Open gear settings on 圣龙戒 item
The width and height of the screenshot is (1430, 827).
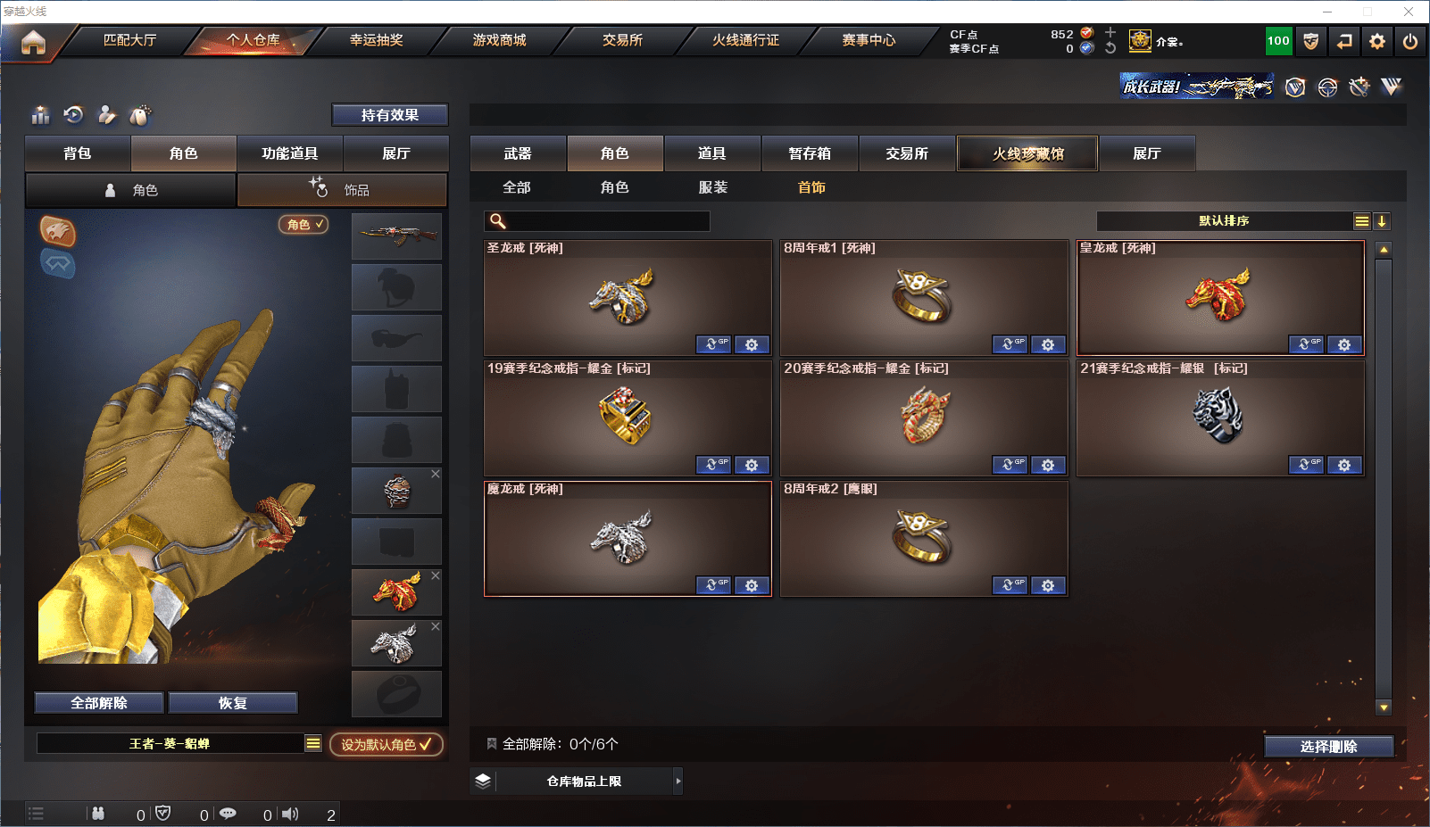(752, 344)
